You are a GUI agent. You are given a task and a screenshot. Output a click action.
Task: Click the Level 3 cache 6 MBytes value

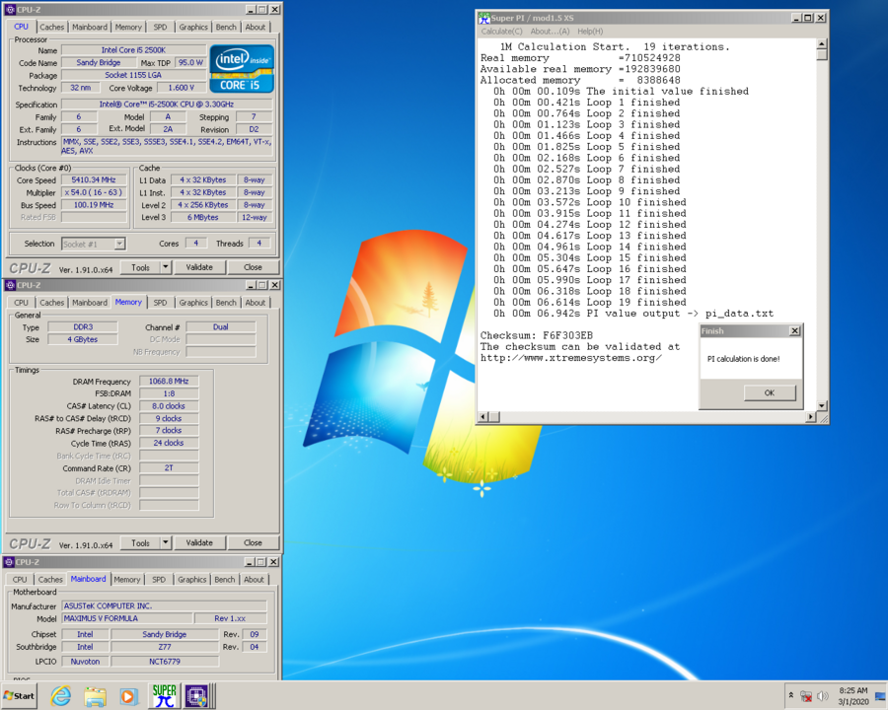(x=202, y=217)
